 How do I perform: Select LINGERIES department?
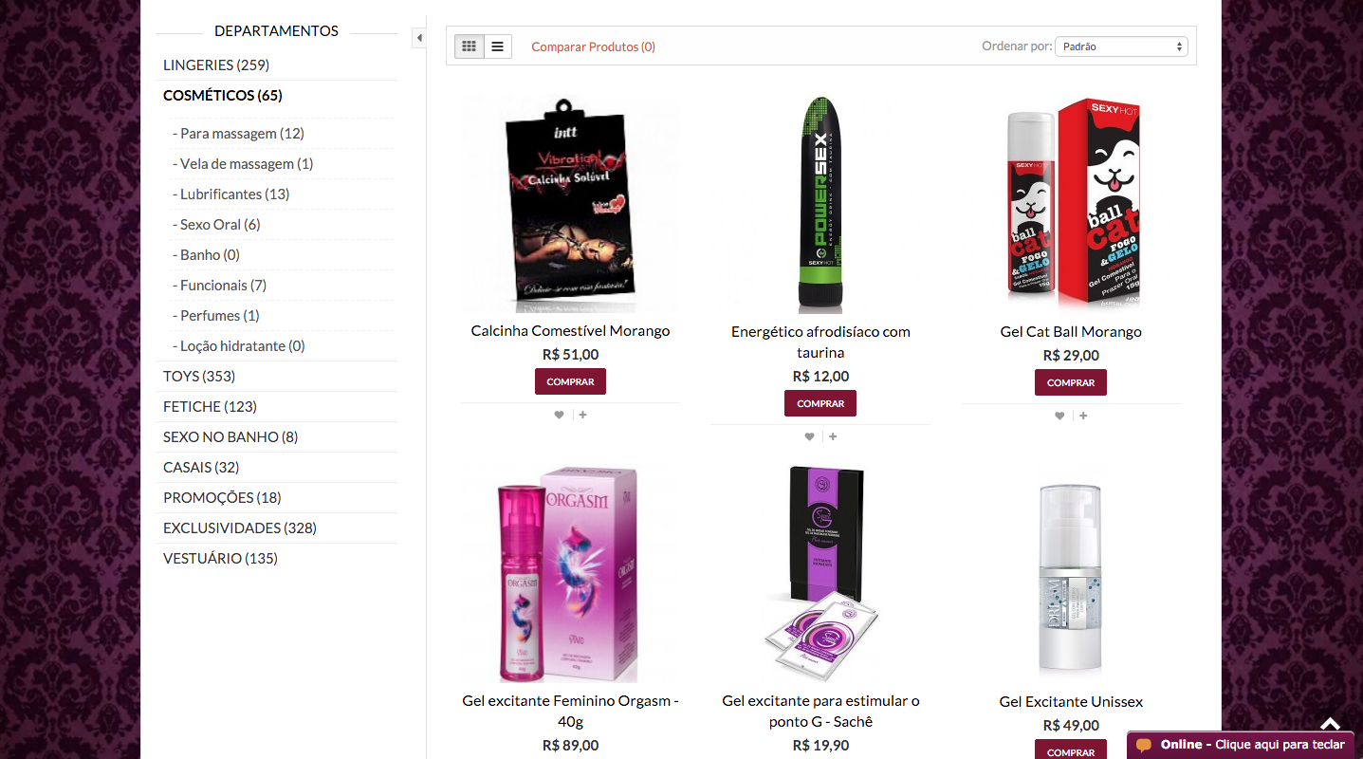216,65
